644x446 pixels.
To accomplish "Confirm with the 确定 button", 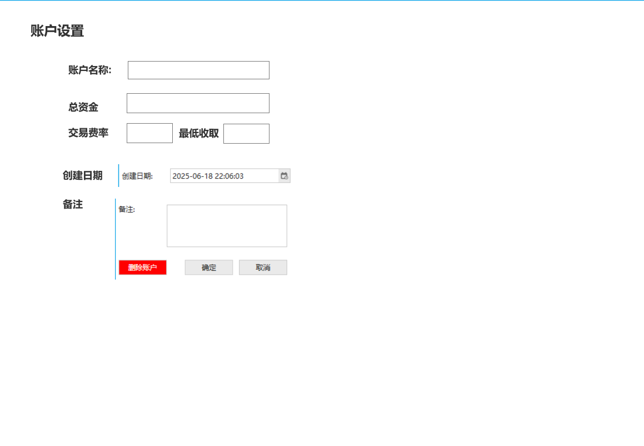I will coord(209,267).
